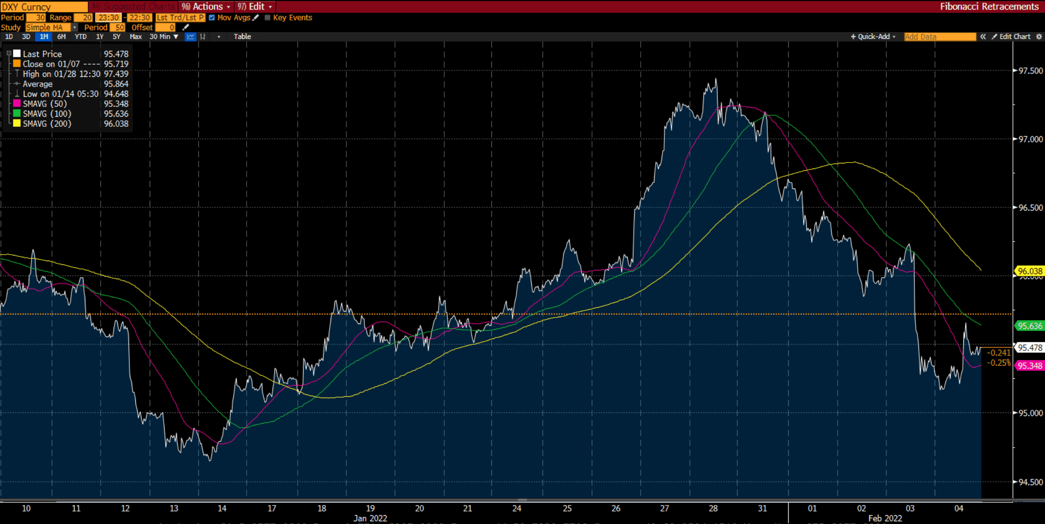Open the chart type dropdown arrow
Viewport: 1045px width, 524px height.
219,37
